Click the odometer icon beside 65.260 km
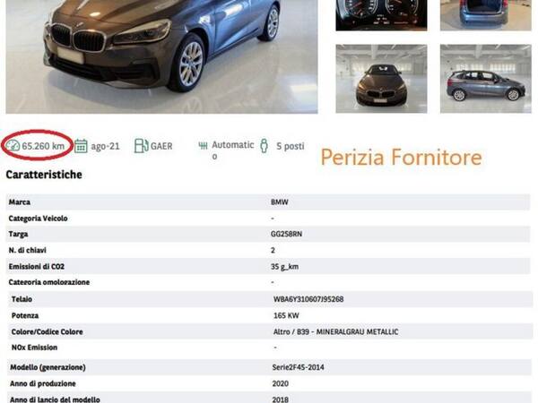538x403 pixels. click(x=13, y=146)
